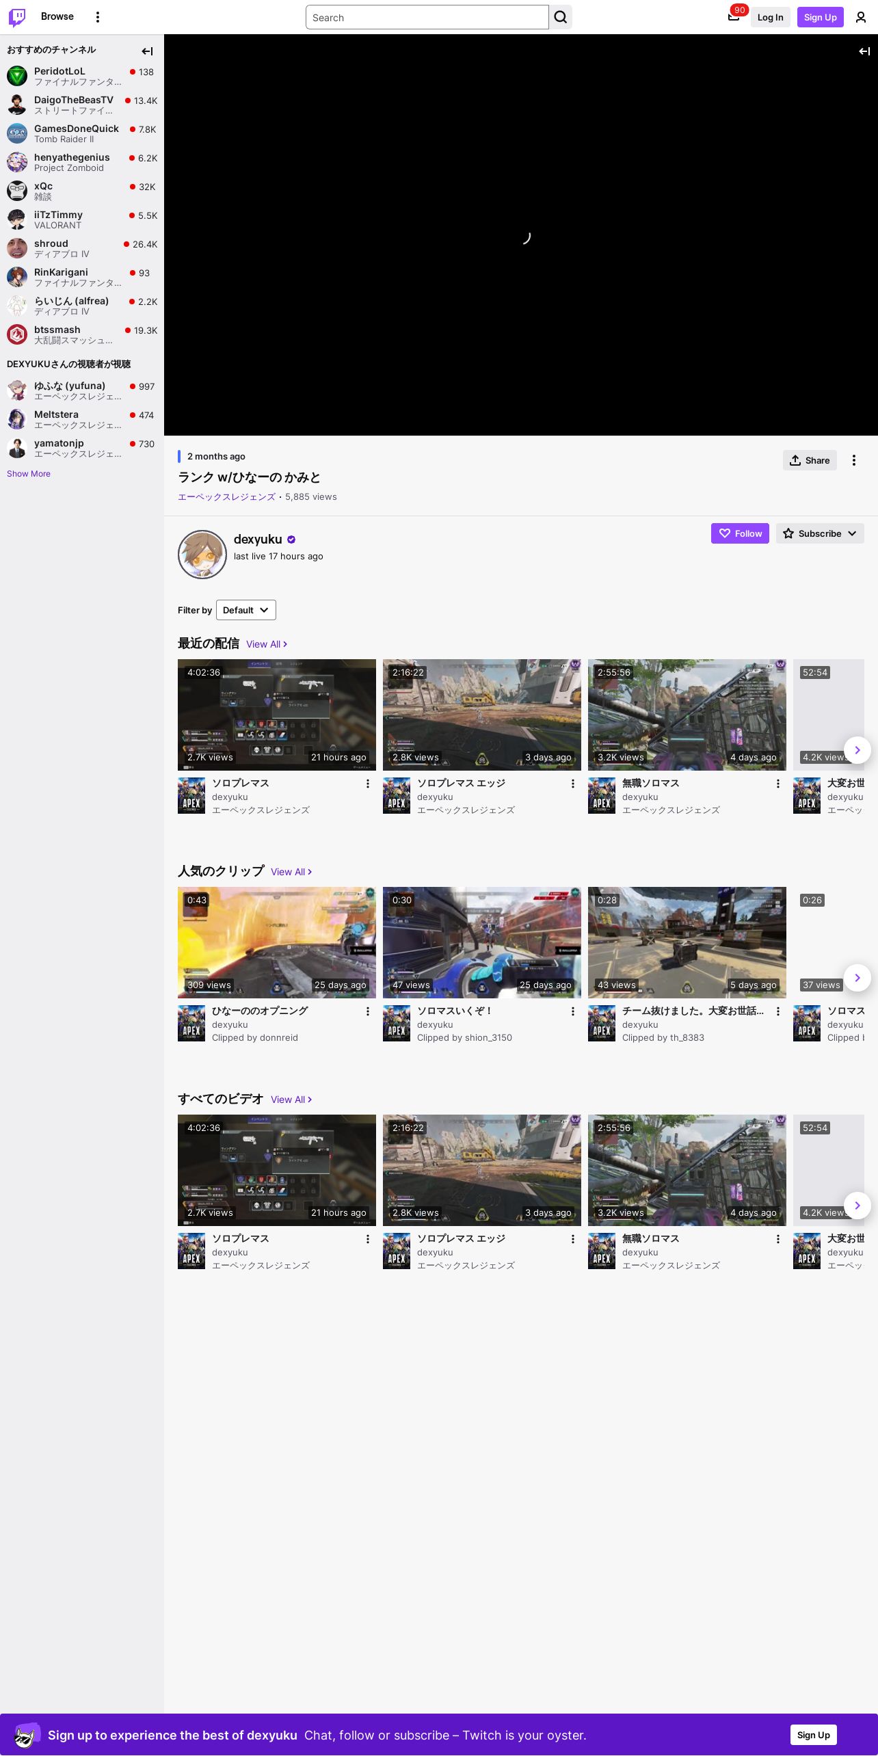Screen dimensions: 878x1756
Task: Open xQc channel in sidebar
Action: click(x=82, y=191)
